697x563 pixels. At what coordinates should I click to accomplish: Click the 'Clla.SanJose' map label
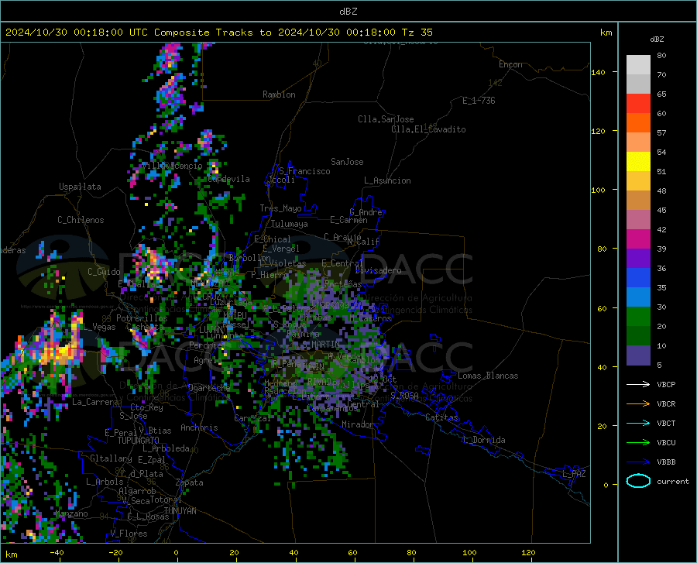pos(386,119)
